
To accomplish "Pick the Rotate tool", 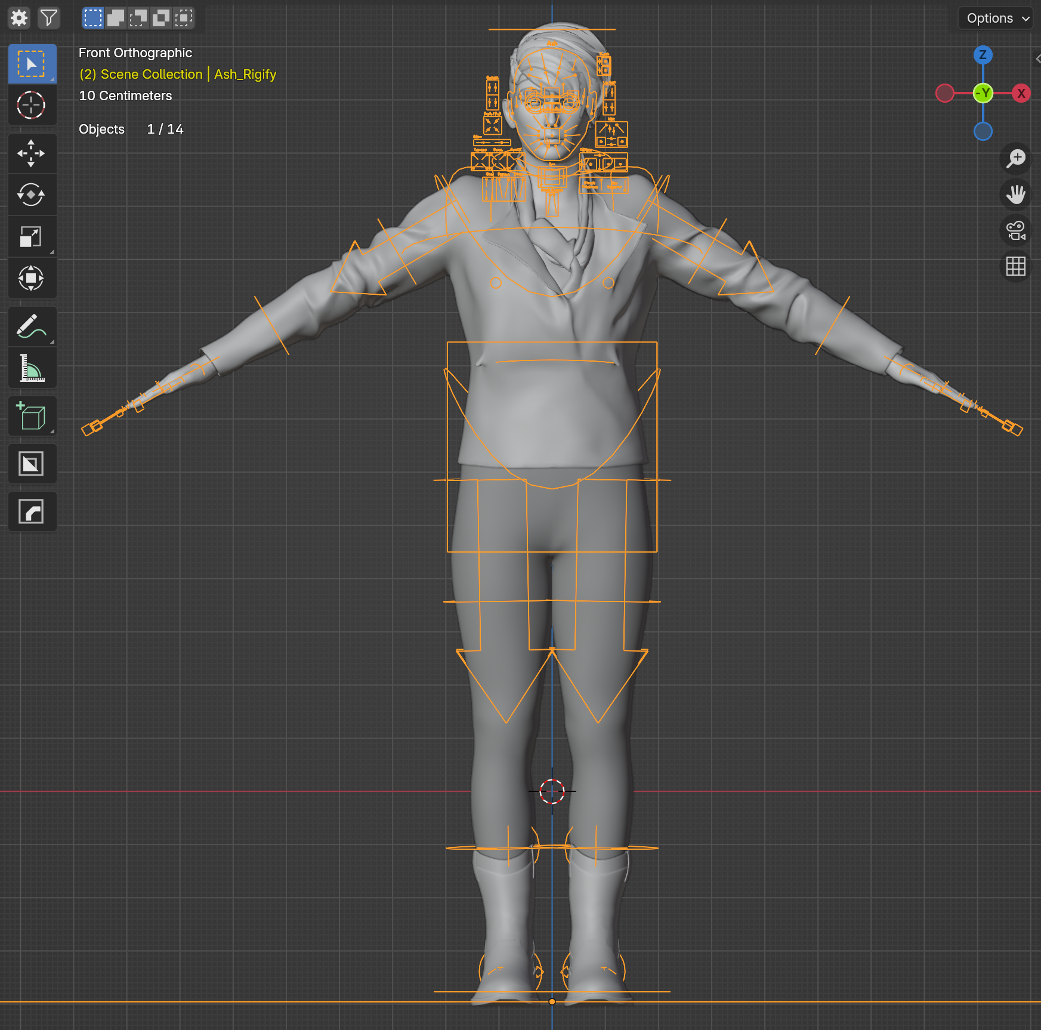I will point(32,195).
